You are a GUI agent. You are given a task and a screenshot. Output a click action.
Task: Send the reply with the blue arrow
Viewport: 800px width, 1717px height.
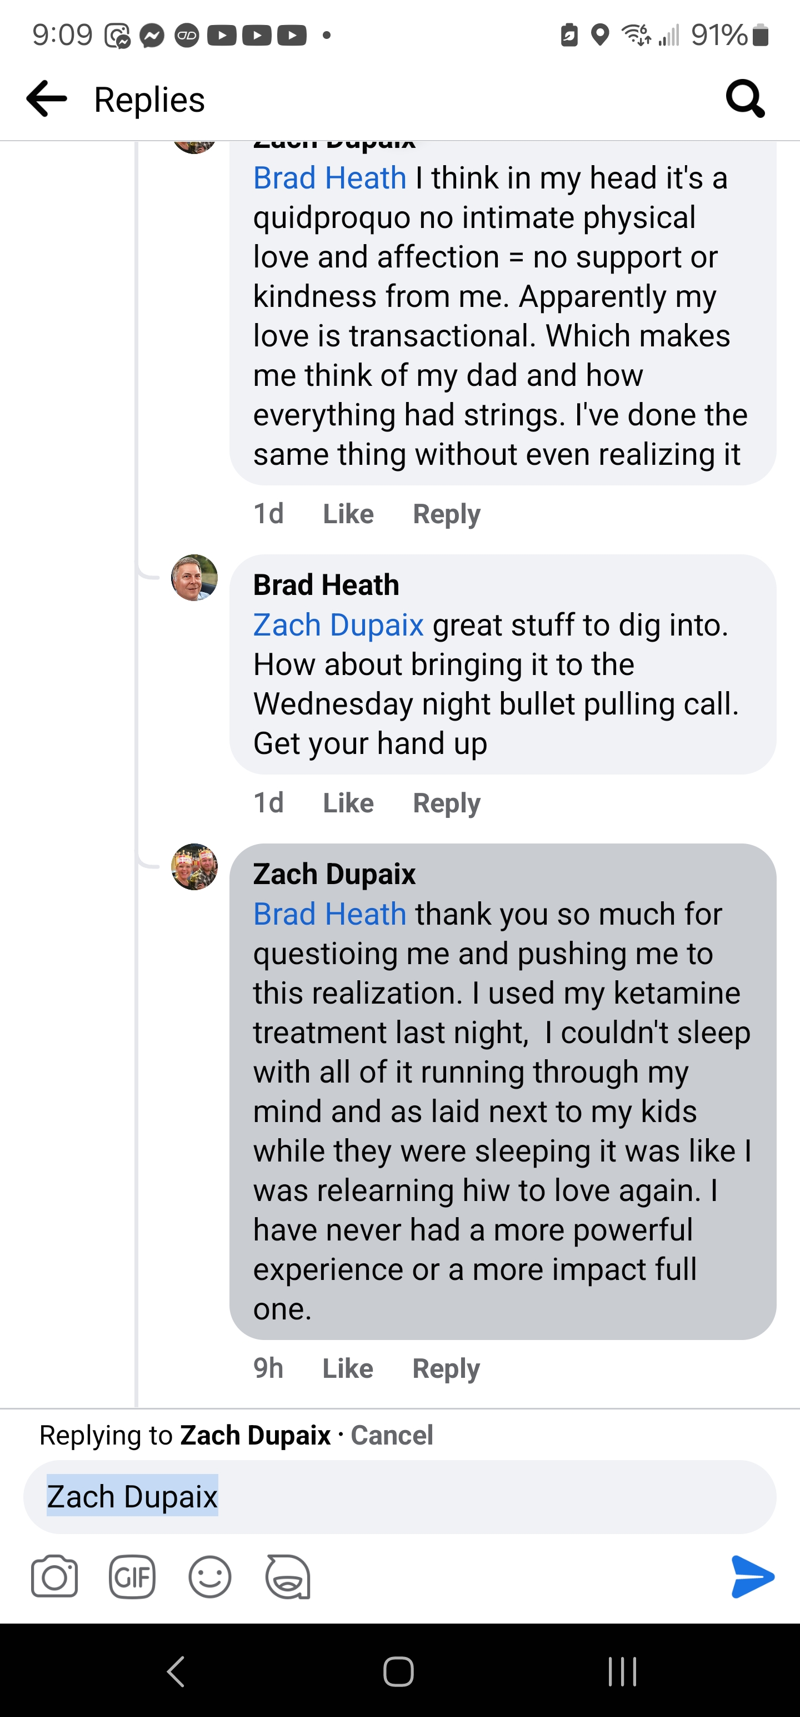752,1576
